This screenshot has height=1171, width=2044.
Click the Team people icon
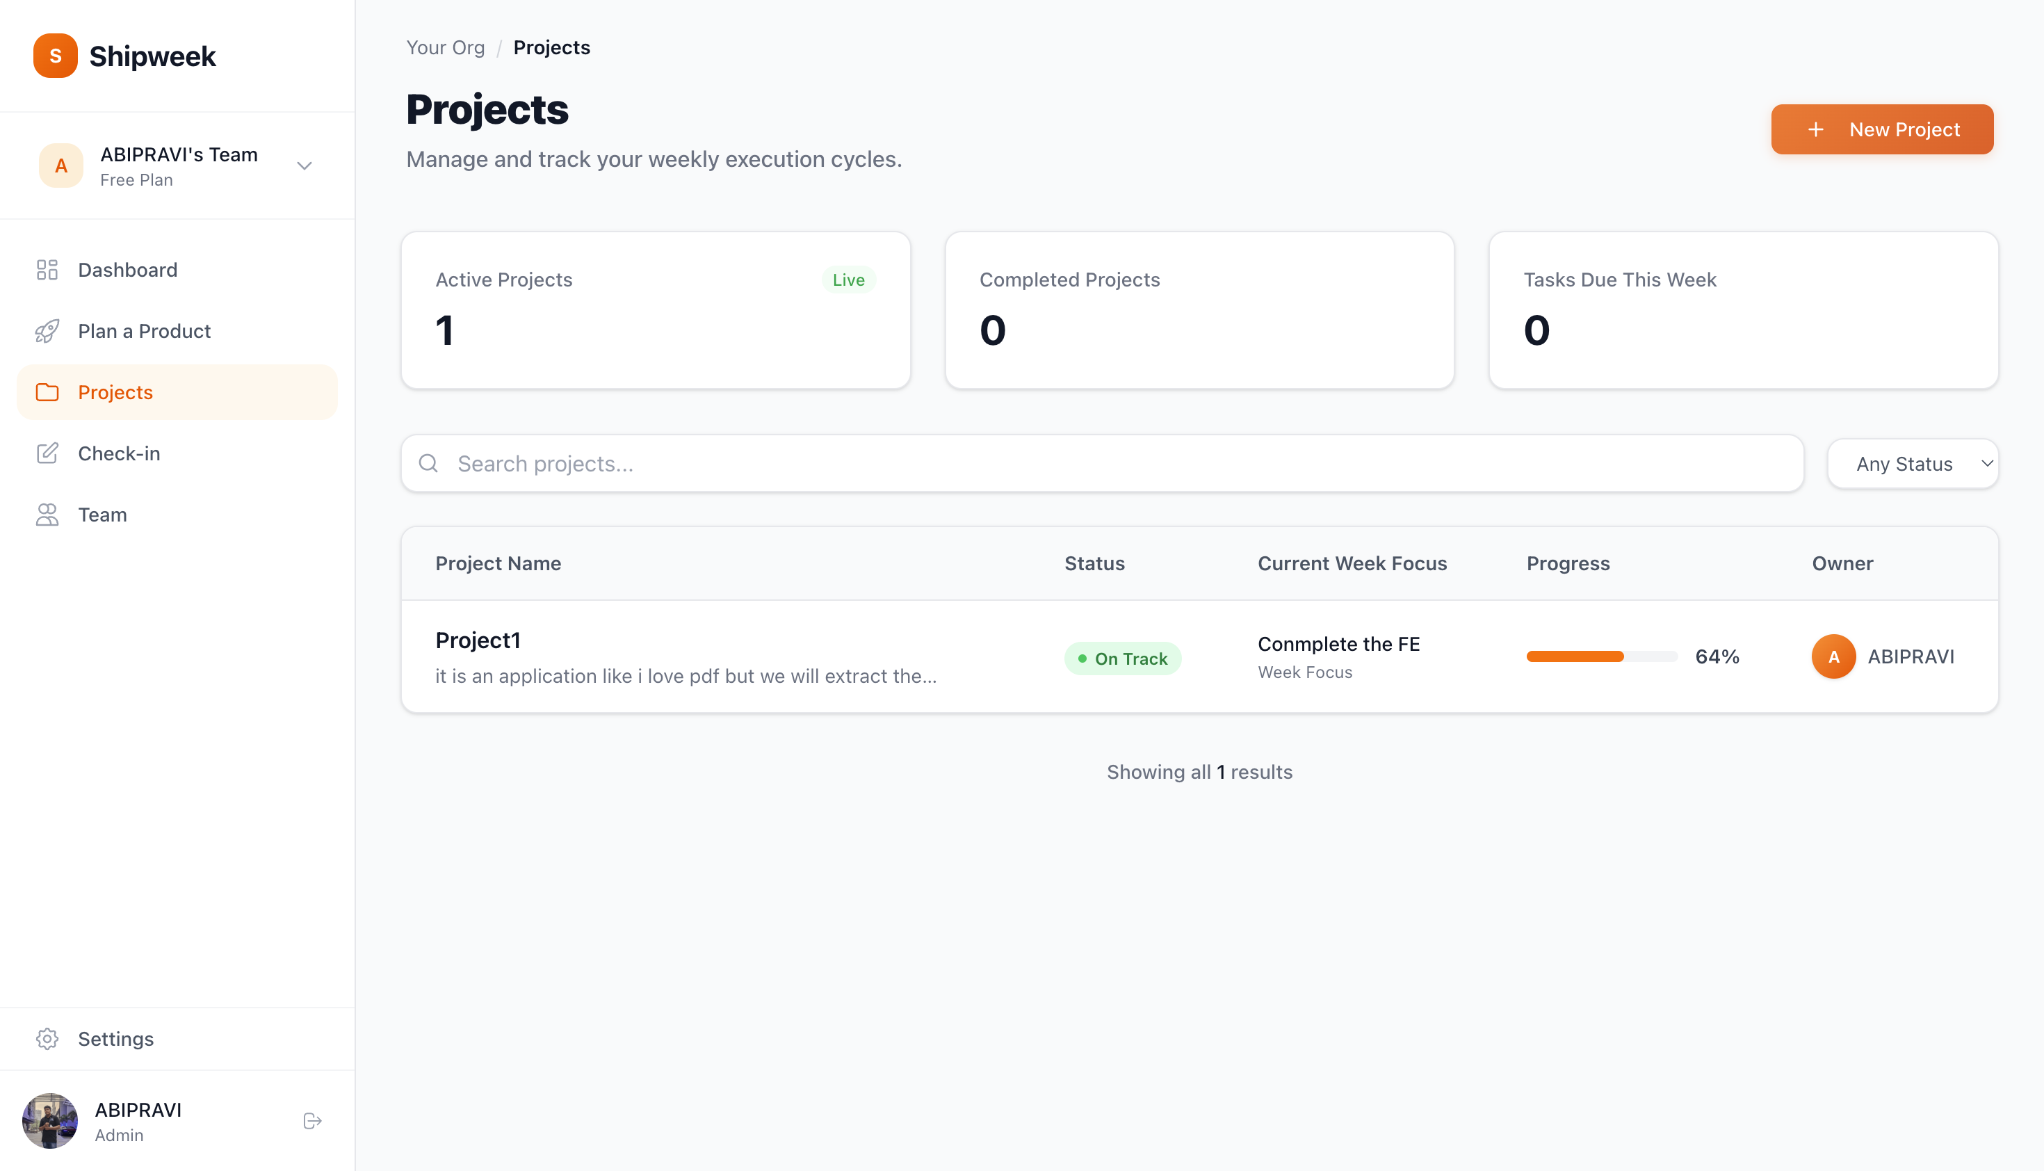tap(47, 514)
